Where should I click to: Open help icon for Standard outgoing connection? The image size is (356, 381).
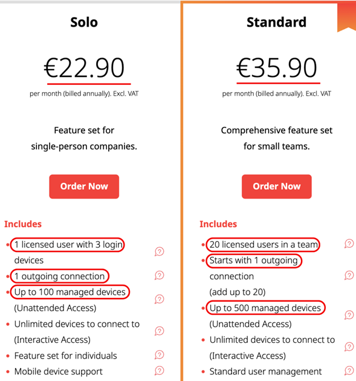(349, 276)
